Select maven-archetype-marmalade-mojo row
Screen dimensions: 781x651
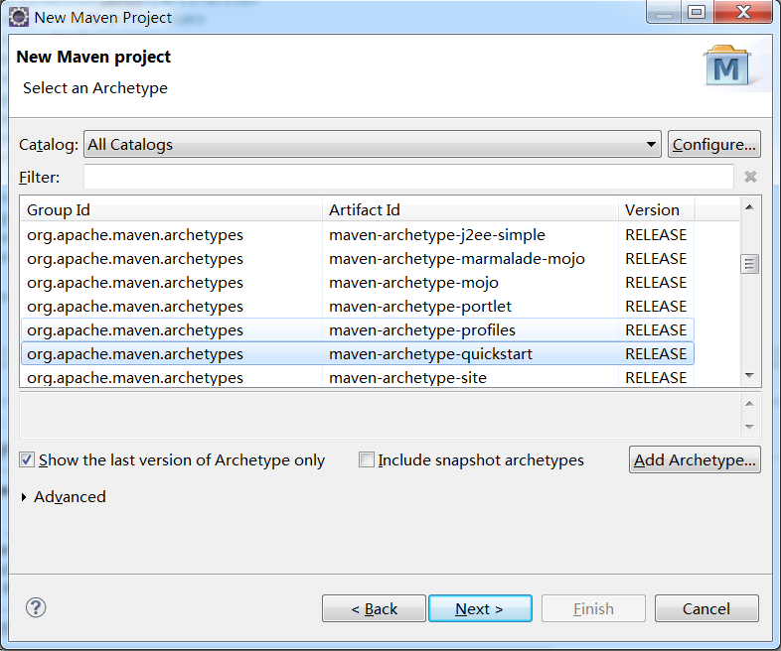(357, 259)
